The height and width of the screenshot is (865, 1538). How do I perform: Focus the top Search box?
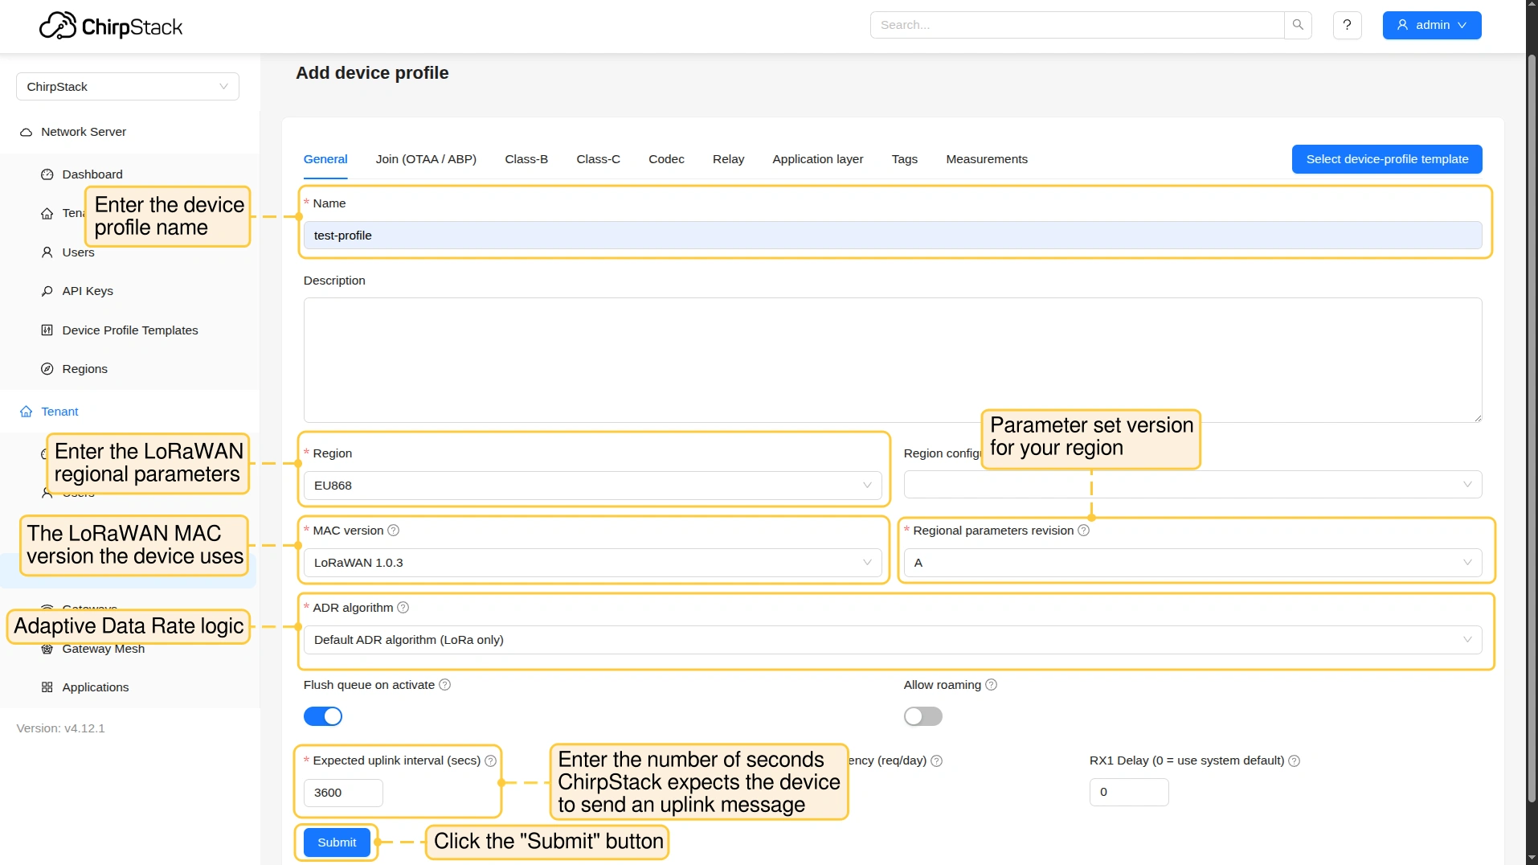coord(1077,25)
